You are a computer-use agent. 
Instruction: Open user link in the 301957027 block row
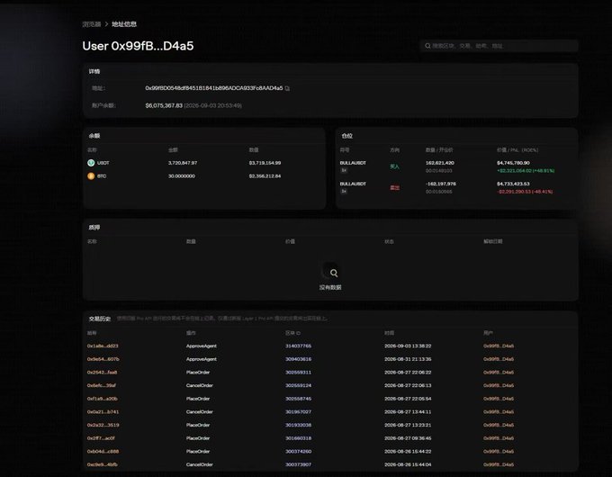(499, 412)
